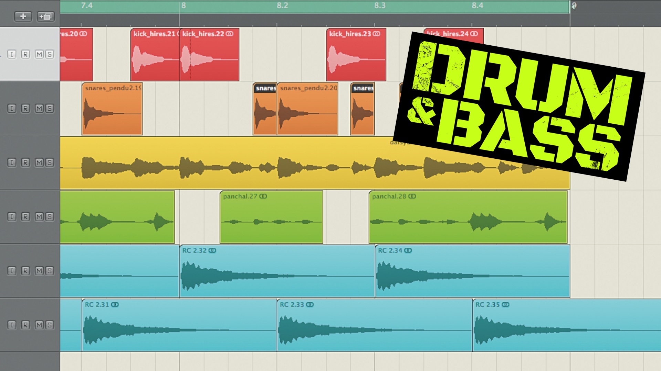Solo the upper RC audio track

pos(49,271)
